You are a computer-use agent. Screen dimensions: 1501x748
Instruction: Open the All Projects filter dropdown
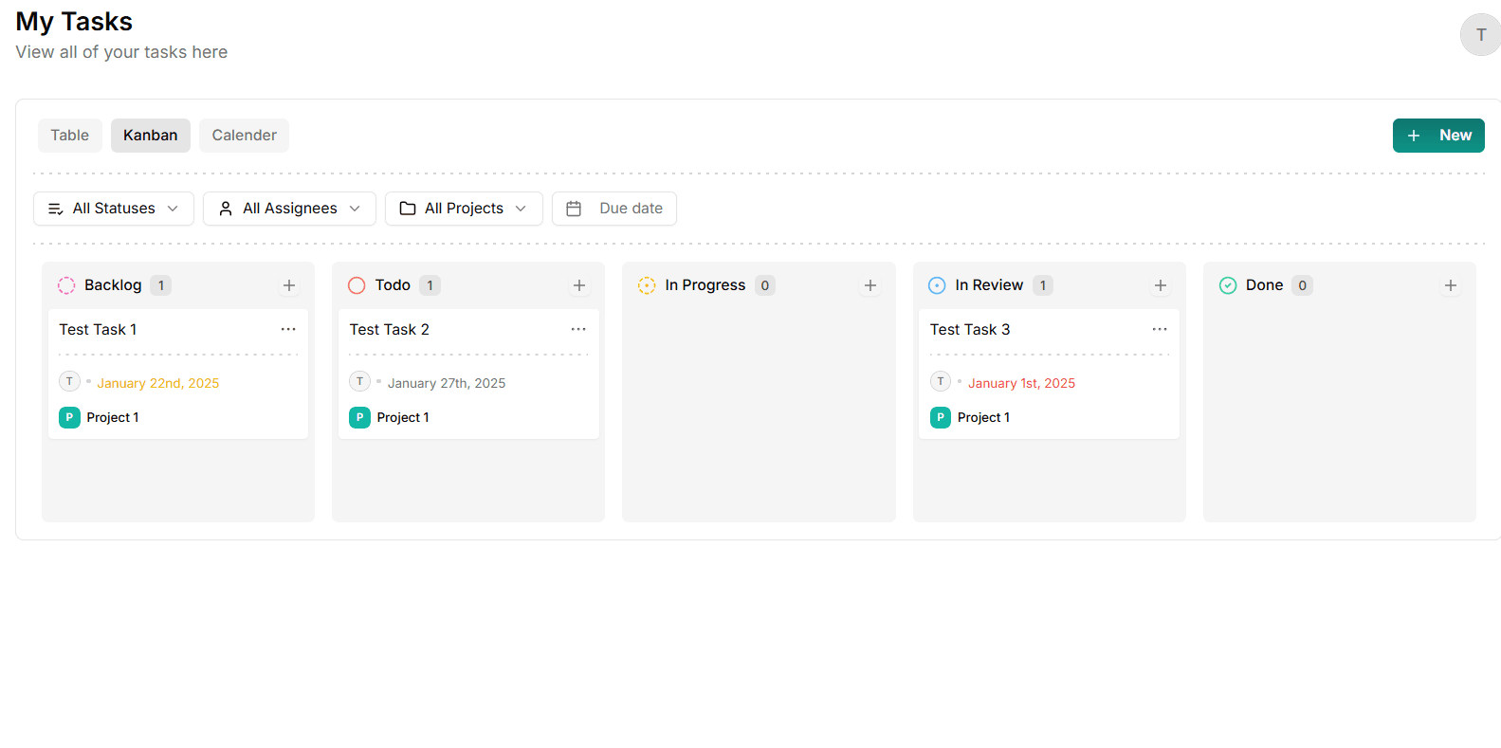[x=464, y=209]
